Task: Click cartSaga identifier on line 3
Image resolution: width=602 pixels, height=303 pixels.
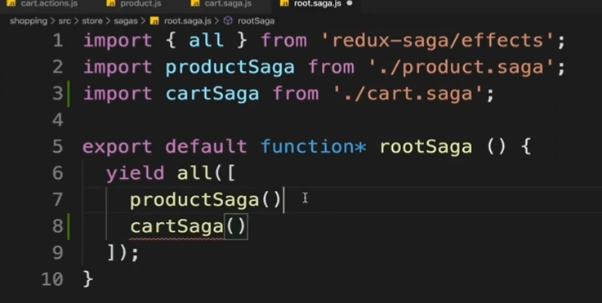Action: (212, 94)
